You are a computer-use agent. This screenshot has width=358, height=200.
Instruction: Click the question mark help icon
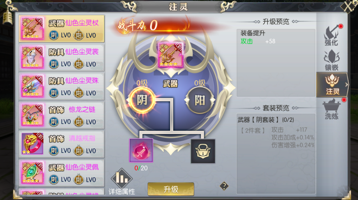[224, 186]
